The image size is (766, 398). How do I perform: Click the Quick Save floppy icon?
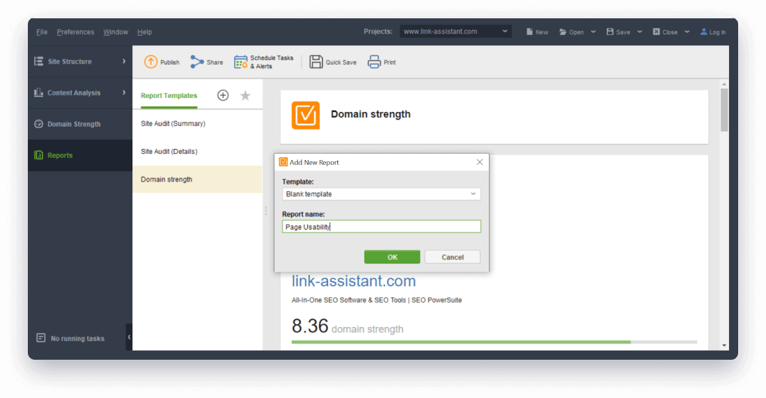[316, 61]
